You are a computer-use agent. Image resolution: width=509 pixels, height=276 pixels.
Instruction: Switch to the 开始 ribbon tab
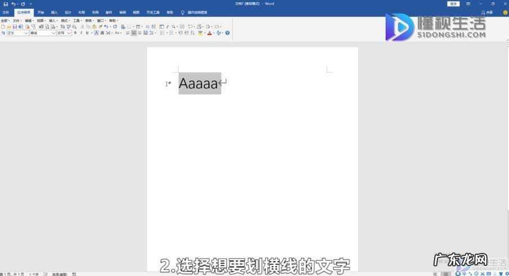coord(41,12)
